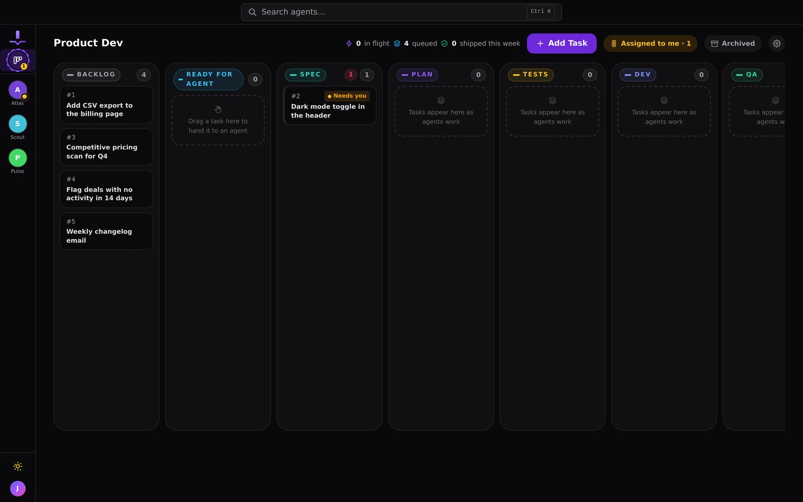
Task: Click the hand icon in drop zone
Action: [x=218, y=109]
